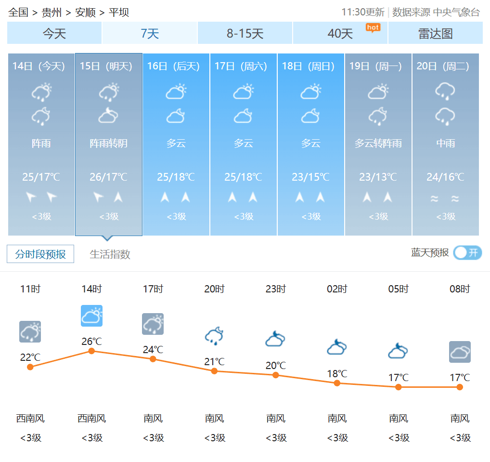Switch to the 7天 forecast tab
The width and height of the screenshot is (490, 462).
pyautogui.click(x=150, y=33)
